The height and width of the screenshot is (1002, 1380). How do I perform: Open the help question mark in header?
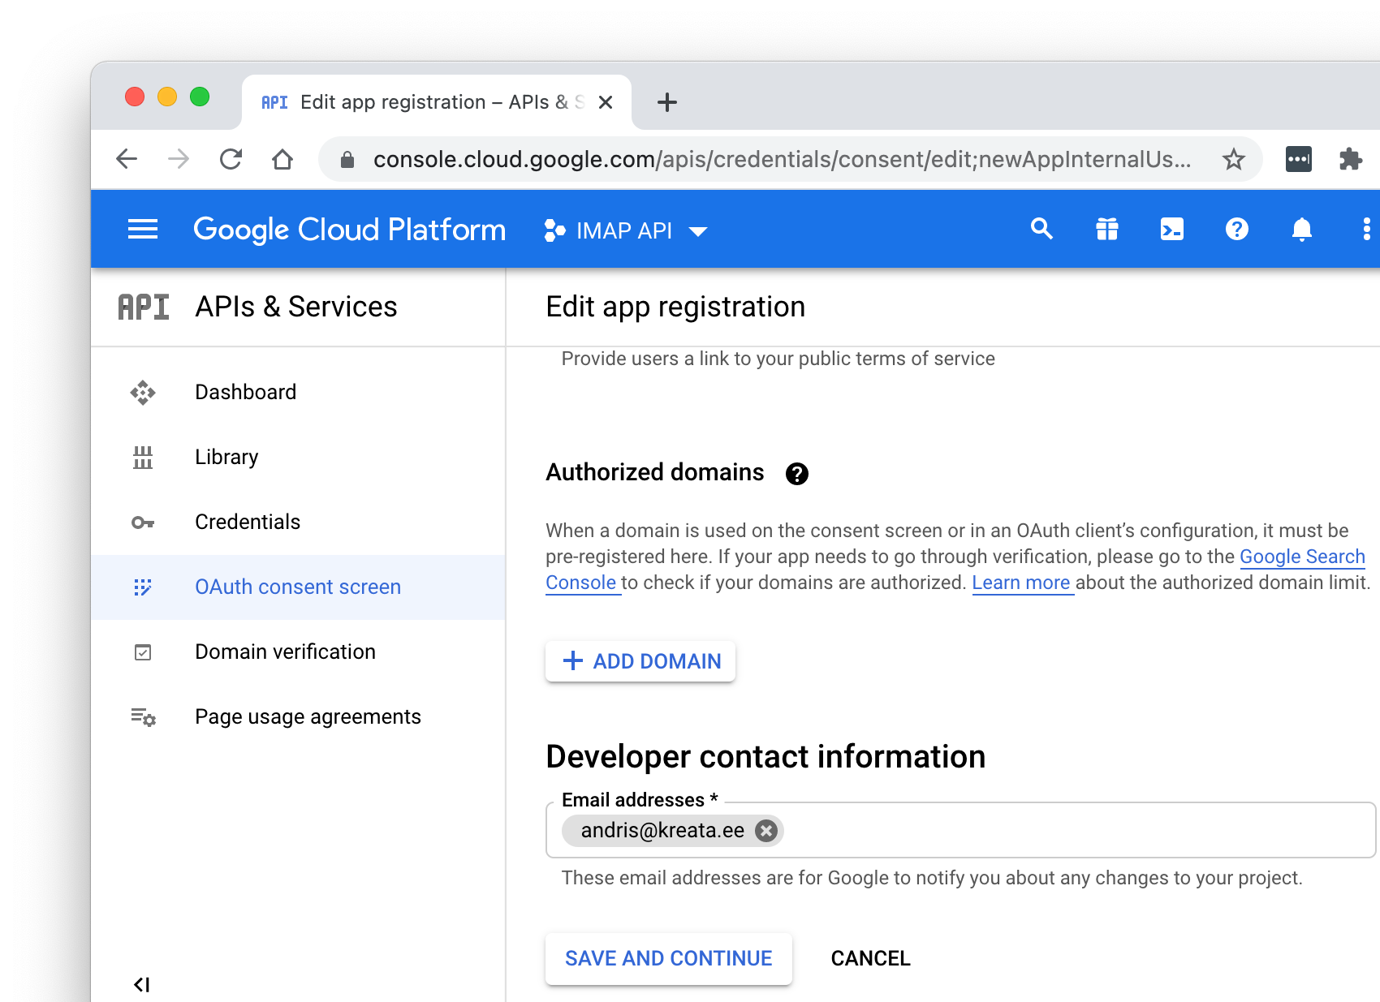point(1236,230)
